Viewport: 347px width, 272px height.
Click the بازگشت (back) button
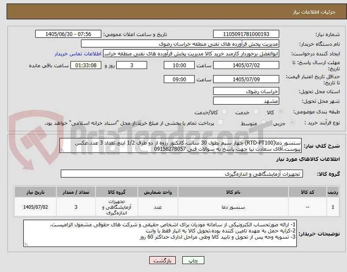click(162, 261)
